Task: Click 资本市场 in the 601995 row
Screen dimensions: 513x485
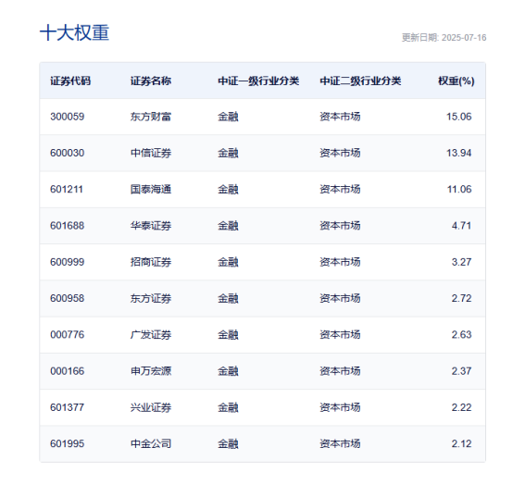Action: coord(340,443)
